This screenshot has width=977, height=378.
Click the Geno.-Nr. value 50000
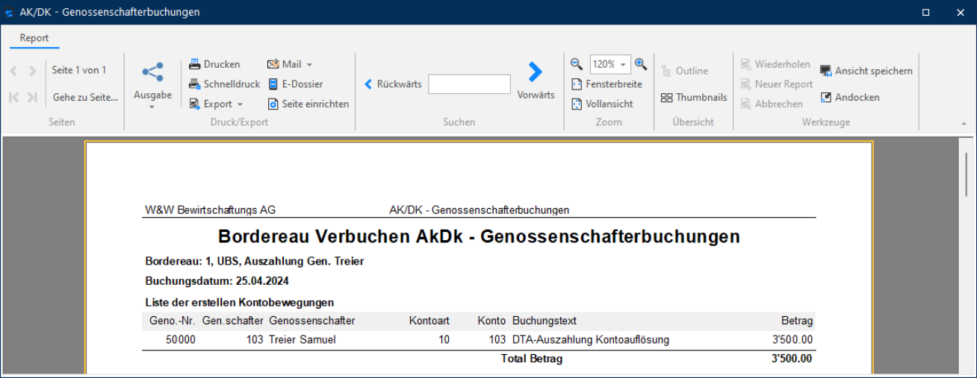coord(182,340)
